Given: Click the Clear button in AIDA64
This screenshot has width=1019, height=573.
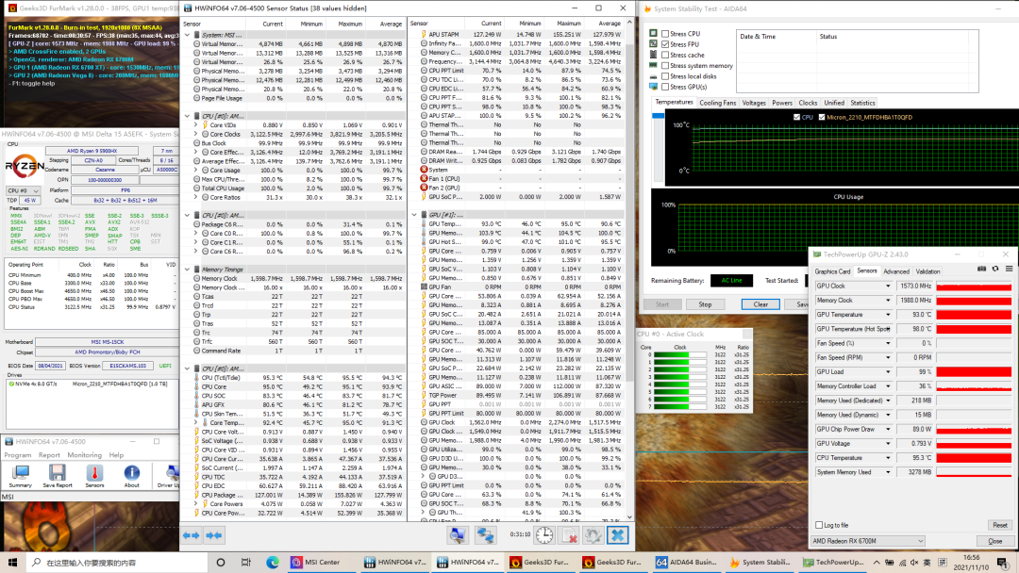Looking at the screenshot, I should tap(760, 304).
